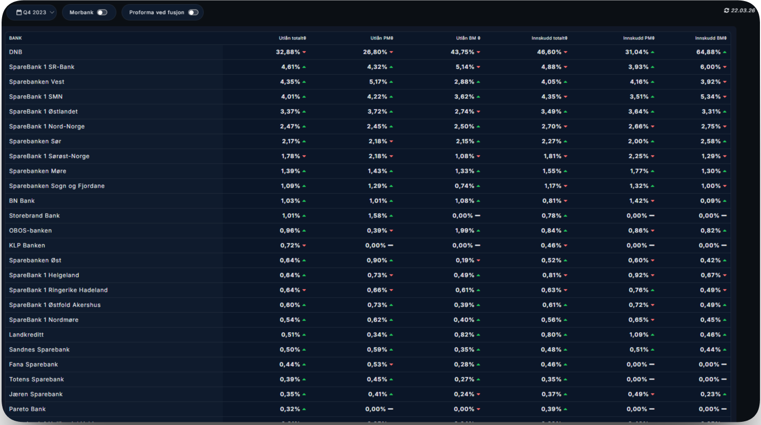761x425 pixels.
Task: Click DNB's Innskudd PM value 31,04%
Action: click(x=637, y=52)
